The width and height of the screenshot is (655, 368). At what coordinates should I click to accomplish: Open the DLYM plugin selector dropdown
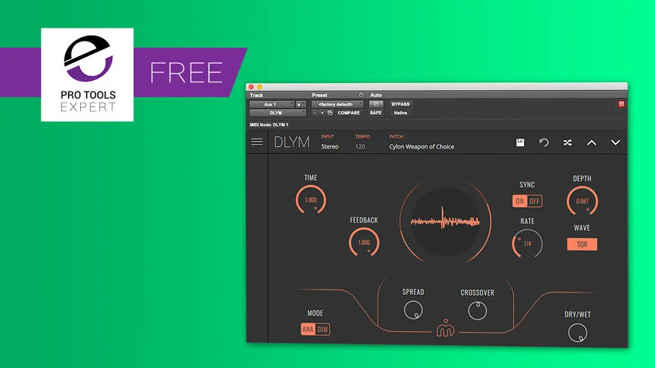[277, 113]
